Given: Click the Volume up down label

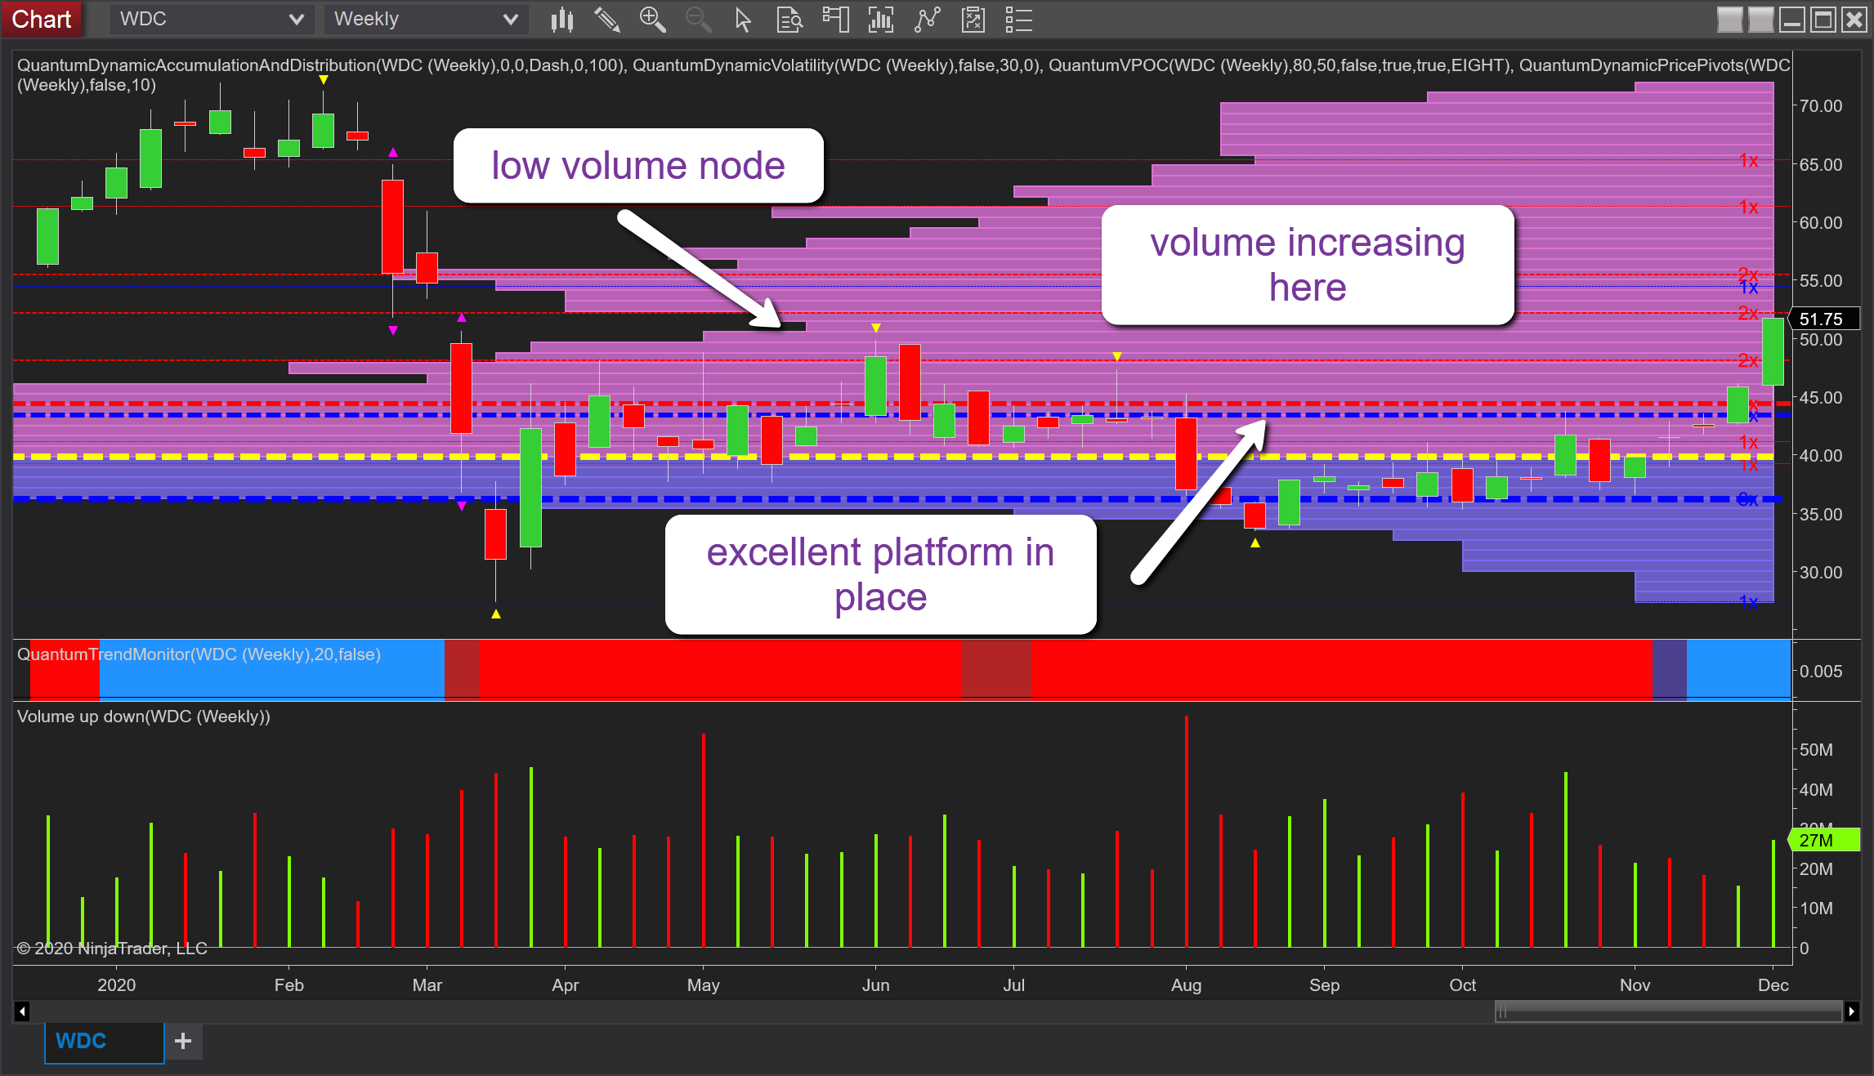Looking at the screenshot, I should (x=144, y=717).
